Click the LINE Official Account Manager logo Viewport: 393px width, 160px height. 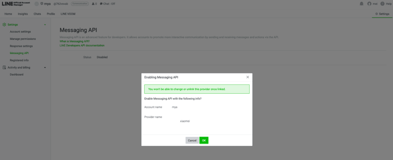16,4
